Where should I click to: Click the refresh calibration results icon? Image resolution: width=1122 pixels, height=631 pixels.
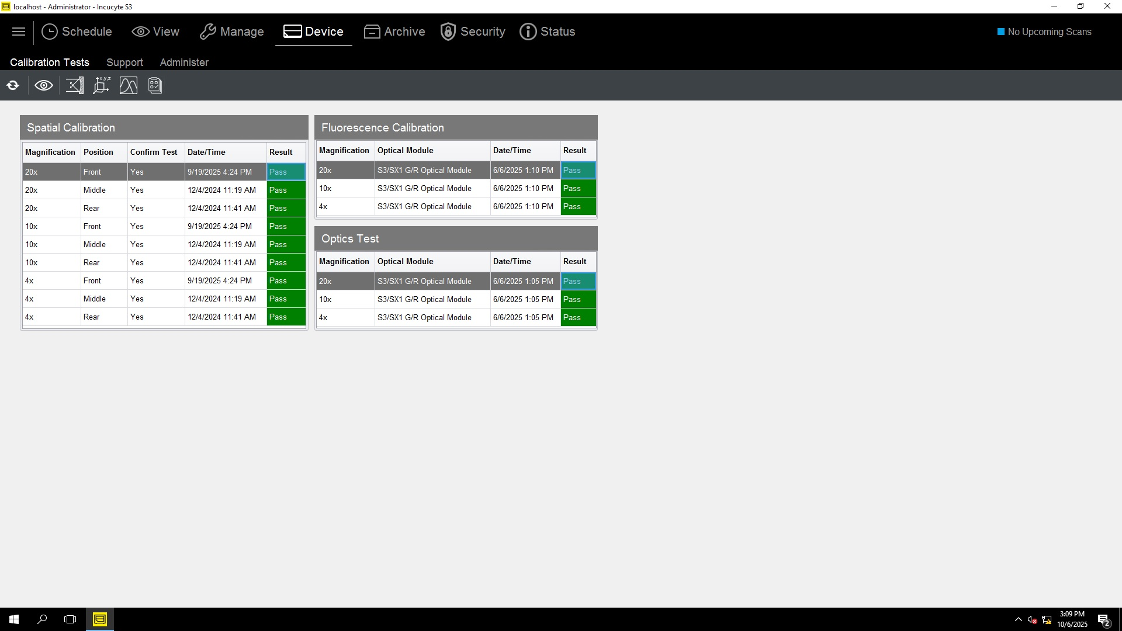tap(13, 86)
